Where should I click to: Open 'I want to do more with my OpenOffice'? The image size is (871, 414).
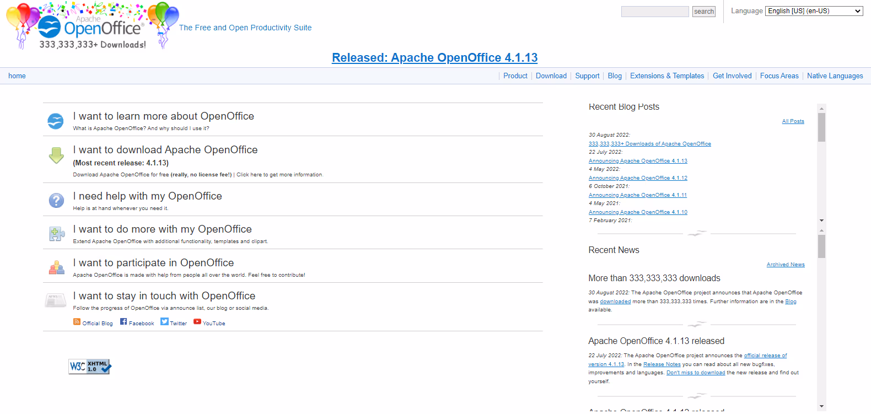pos(163,229)
